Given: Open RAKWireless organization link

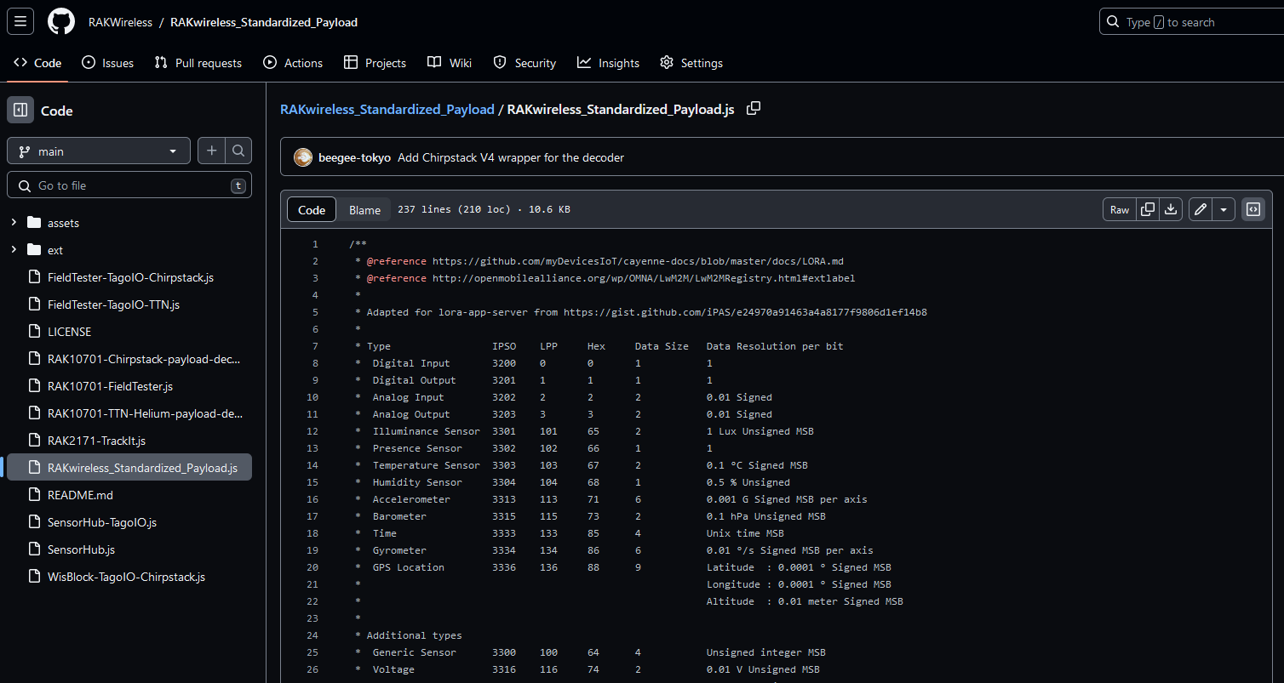Looking at the screenshot, I should 120,22.
